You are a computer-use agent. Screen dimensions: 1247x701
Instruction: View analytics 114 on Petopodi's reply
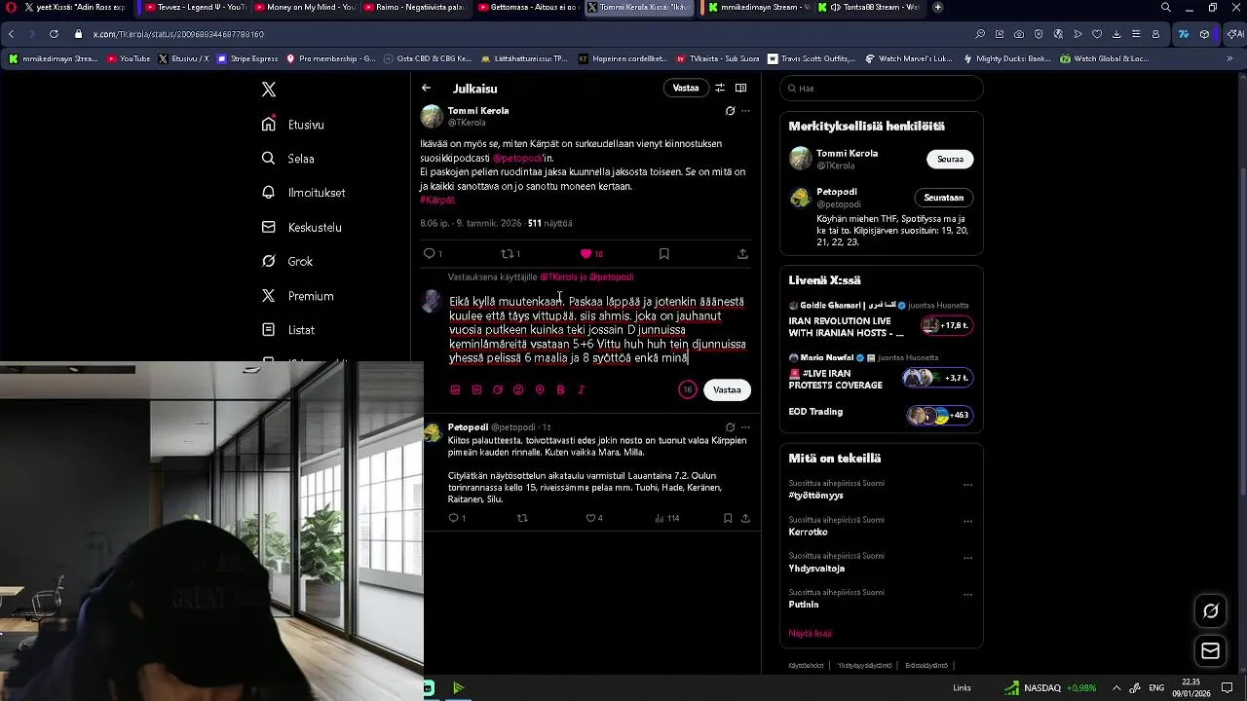667,518
